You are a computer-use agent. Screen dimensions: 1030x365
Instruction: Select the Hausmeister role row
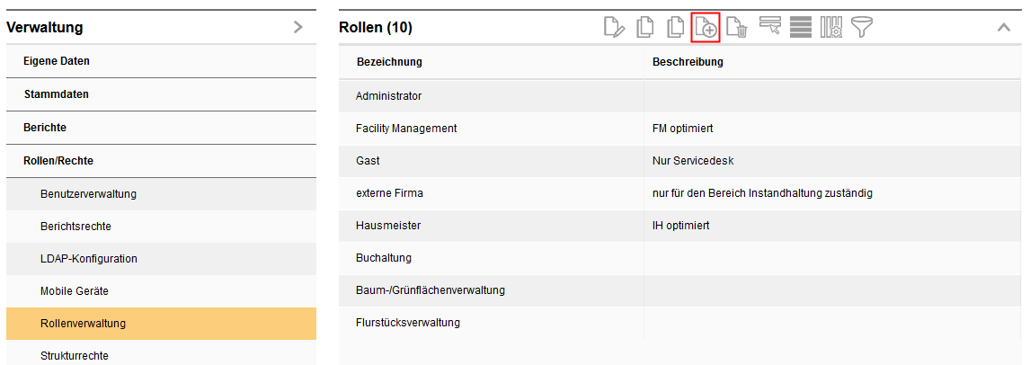point(388,226)
